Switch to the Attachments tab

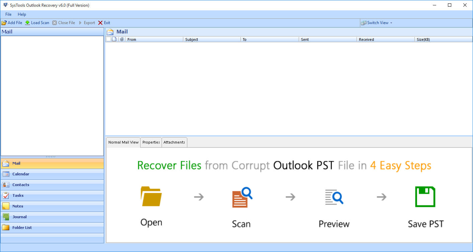(174, 142)
